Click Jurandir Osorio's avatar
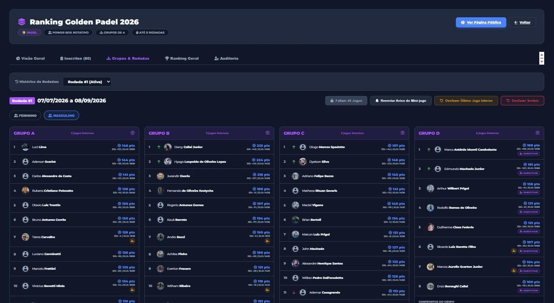The image size is (554, 303). pos(160,176)
